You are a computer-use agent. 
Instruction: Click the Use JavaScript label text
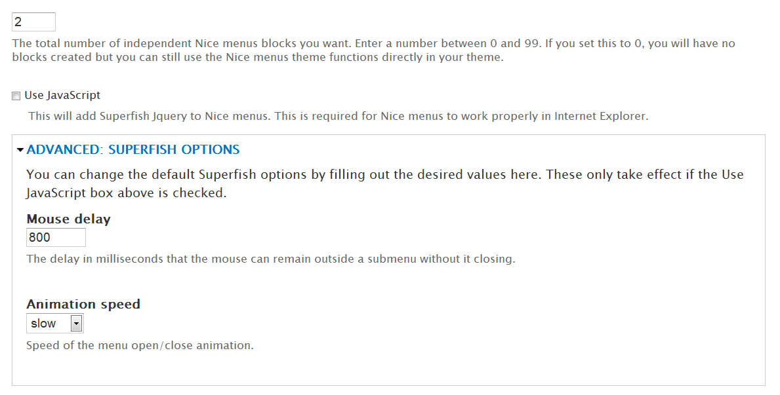pyautogui.click(x=62, y=96)
